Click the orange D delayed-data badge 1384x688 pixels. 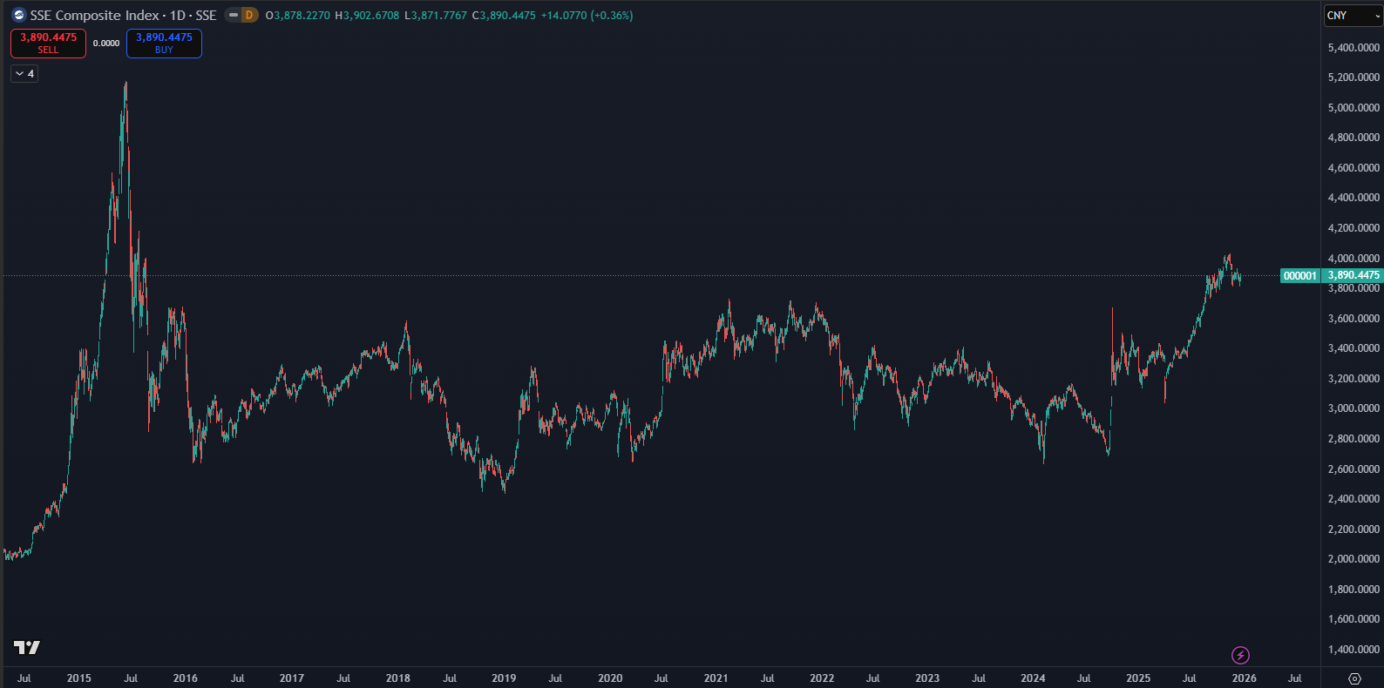249,15
